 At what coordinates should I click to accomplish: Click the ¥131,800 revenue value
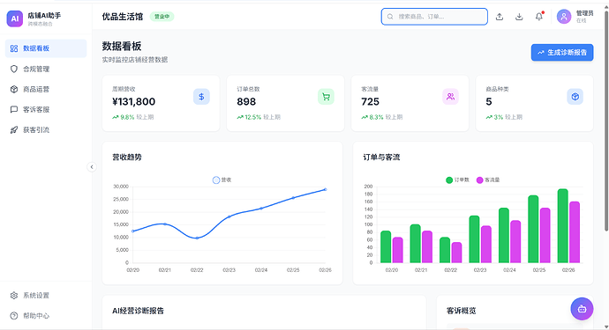pyautogui.click(x=133, y=102)
